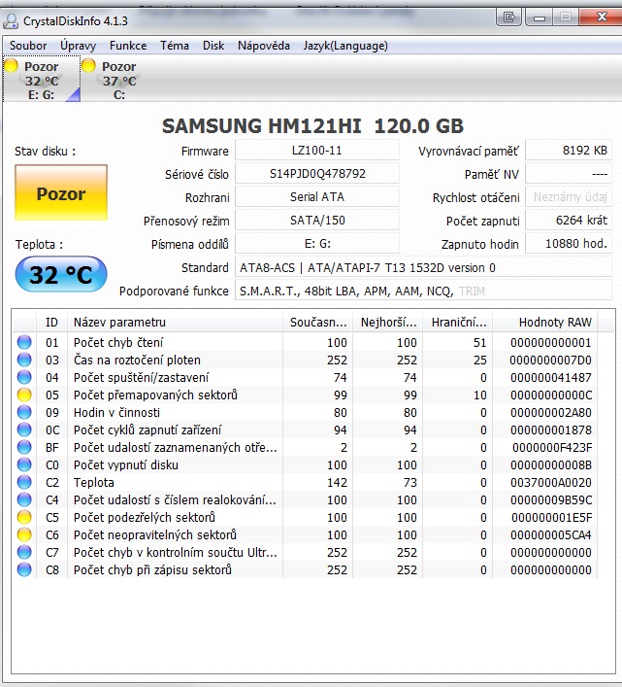Click the blue status dot for attribute C4
This screenshot has width=622, height=687.
click(24, 499)
